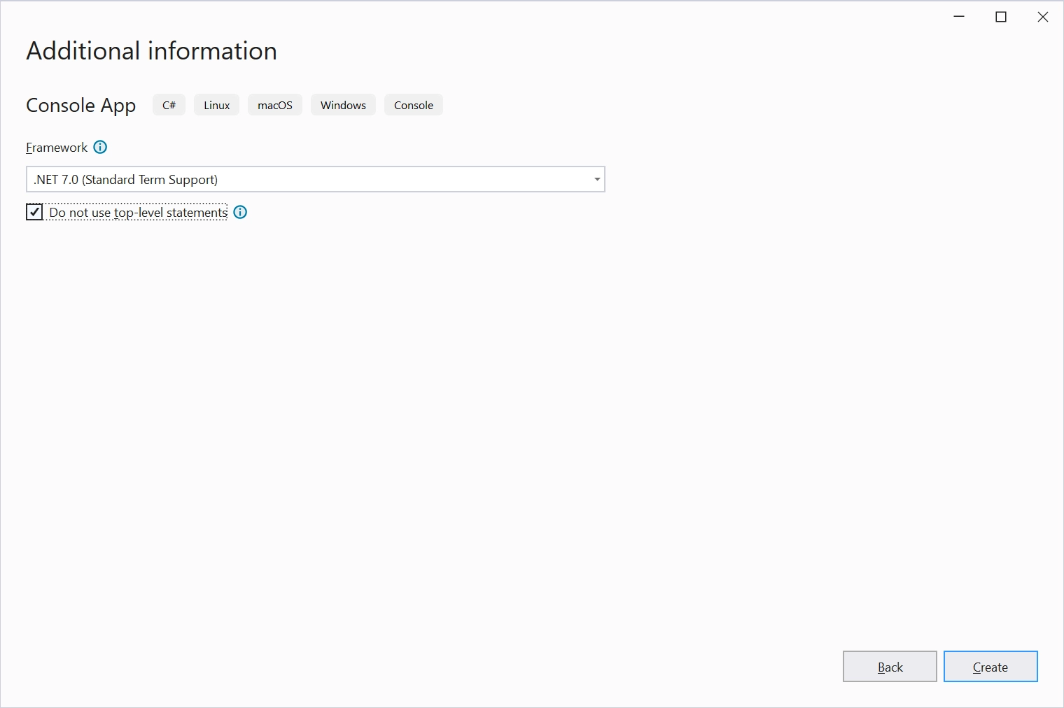Click the Linux platform tag

[217, 105]
